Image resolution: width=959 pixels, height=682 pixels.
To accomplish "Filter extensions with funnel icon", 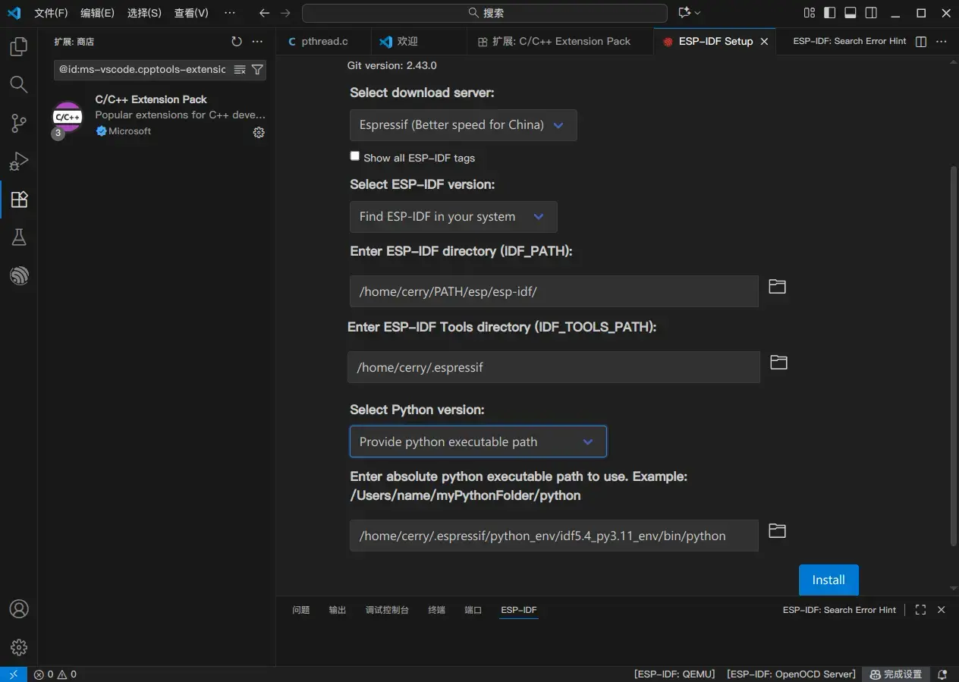I will point(257,70).
